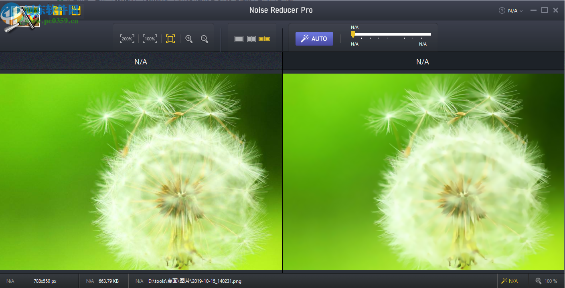Click the yellow noise reduction slider handle
This screenshot has width=565, height=288.
(353, 35)
